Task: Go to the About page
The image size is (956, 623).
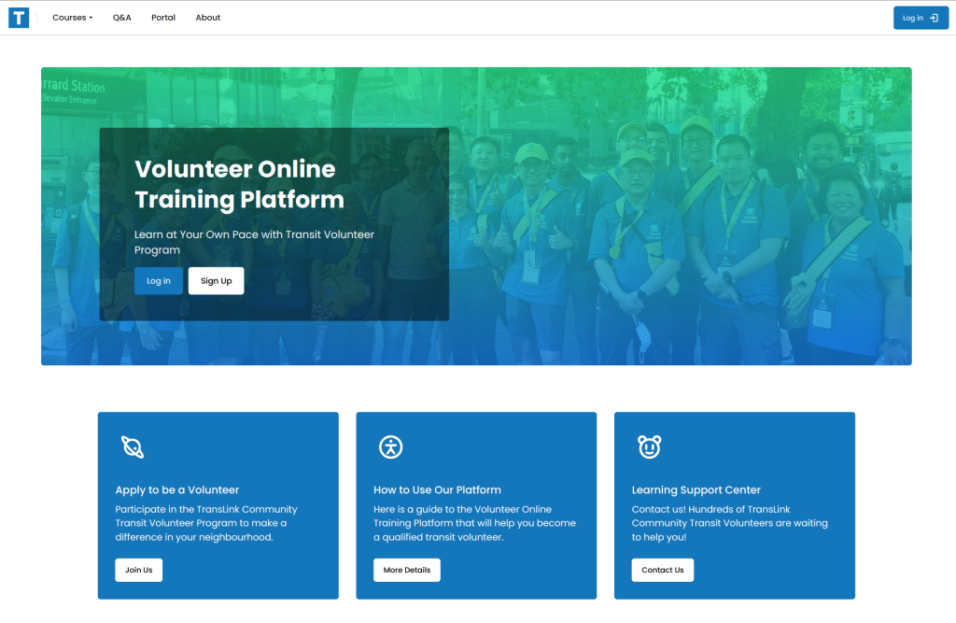Action: click(208, 18)
